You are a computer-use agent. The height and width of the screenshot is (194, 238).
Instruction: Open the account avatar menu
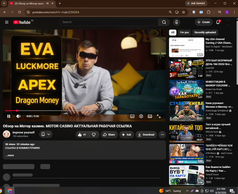pyautogui.click(x=228, y=22)
